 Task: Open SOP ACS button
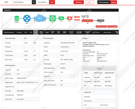pos(79,2)
